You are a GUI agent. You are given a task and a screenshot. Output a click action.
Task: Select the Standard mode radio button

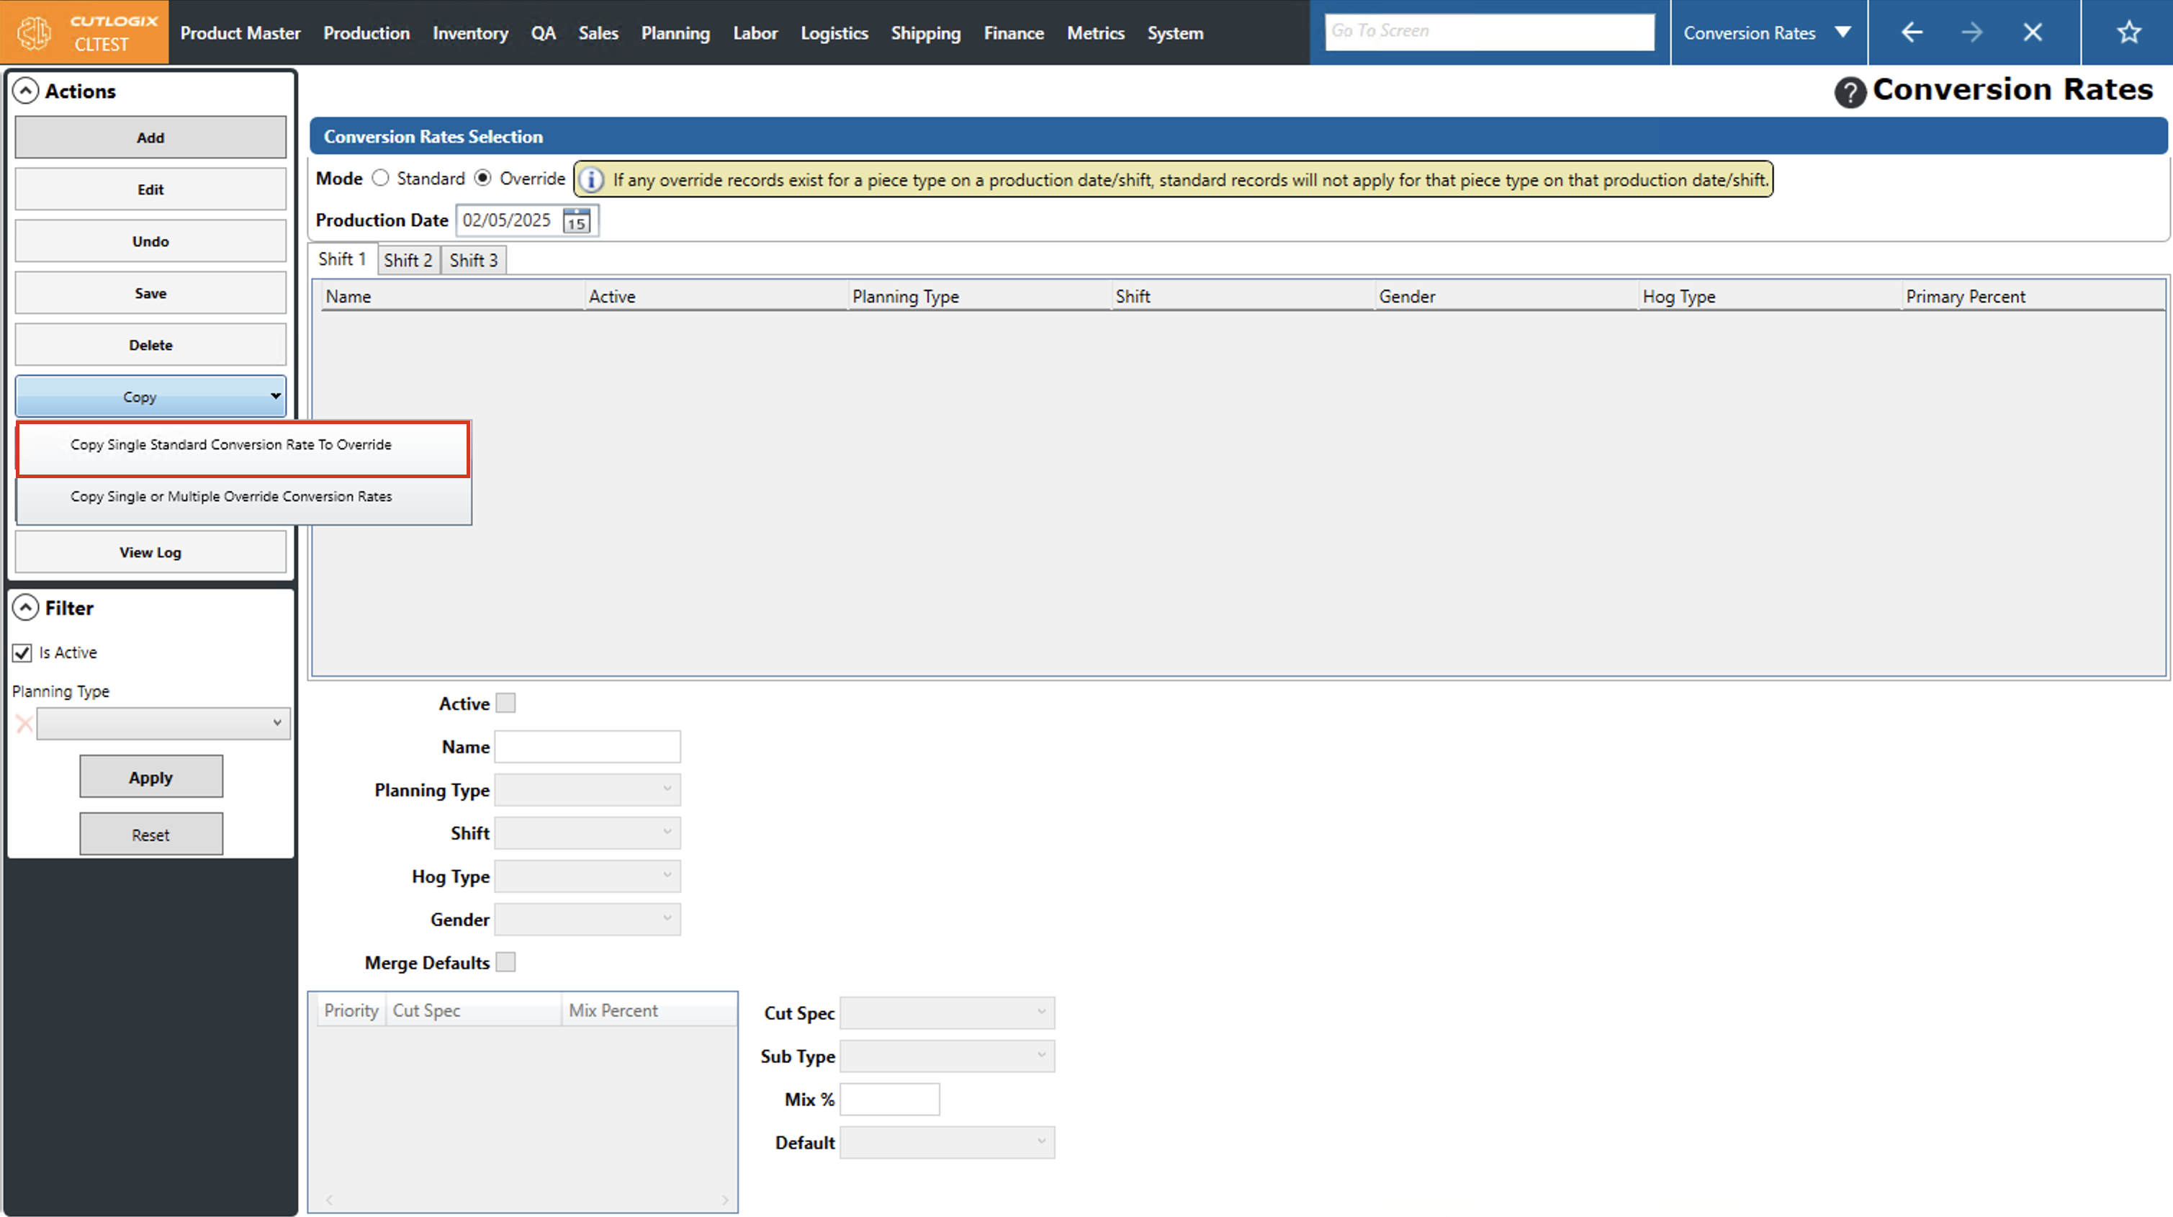tap(382, 178)
